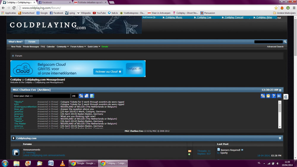The width and height of the screenshot is (297, 167).
Task: Open Private Messages
Action: point(31,47)
